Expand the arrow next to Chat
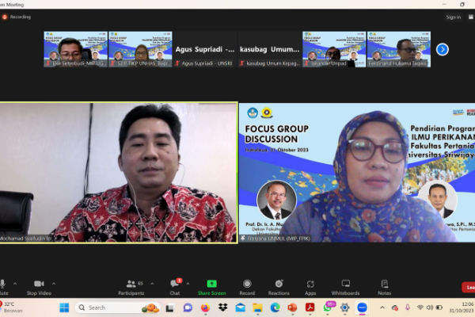 tap(188, 284)
